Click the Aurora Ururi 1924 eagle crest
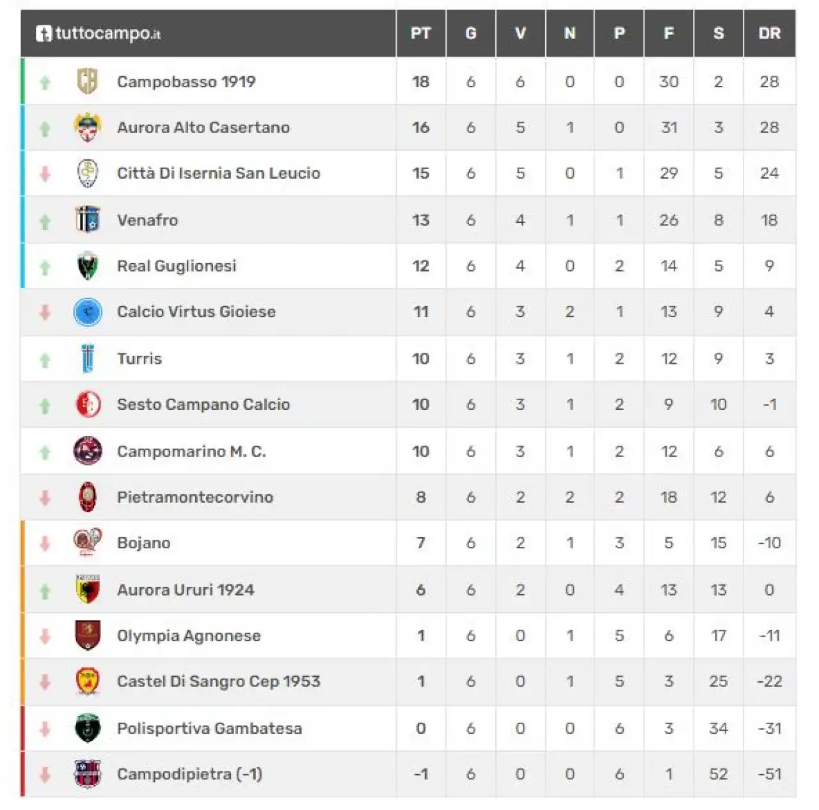 point(88,590)
